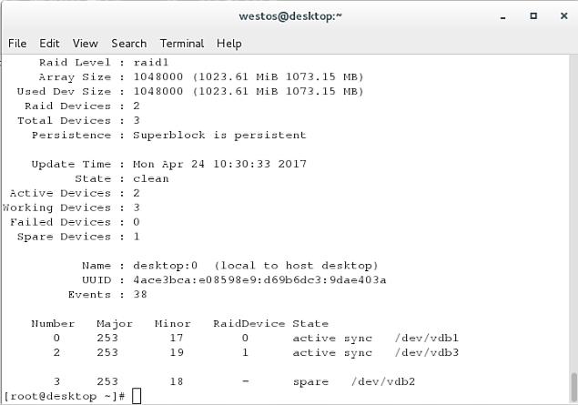This screenshot has height=405, width=578.
Task: Click 'Superblock is persistent' text
Action: (x=219, y=136)
